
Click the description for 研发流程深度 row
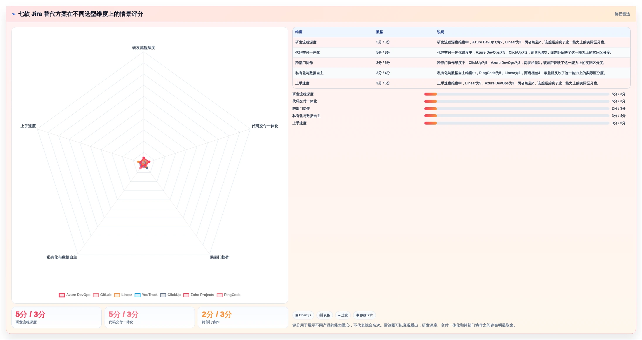pos(522,42)
